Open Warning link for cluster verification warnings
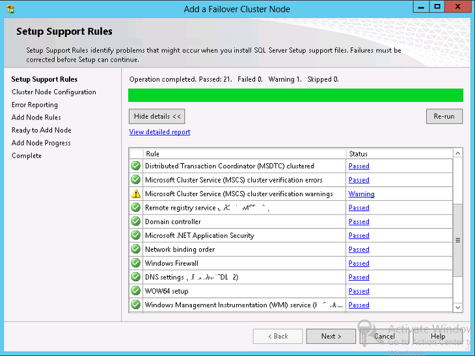This screenshot has height=356, width=475. click(x=361, y=194)
